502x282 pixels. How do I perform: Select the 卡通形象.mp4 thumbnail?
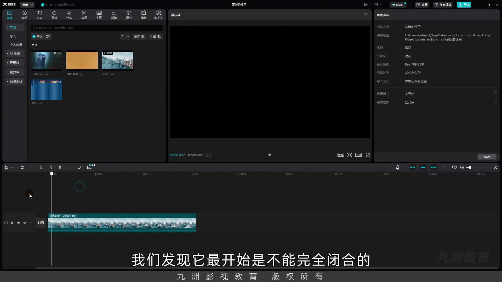click(x=47, y=61)
